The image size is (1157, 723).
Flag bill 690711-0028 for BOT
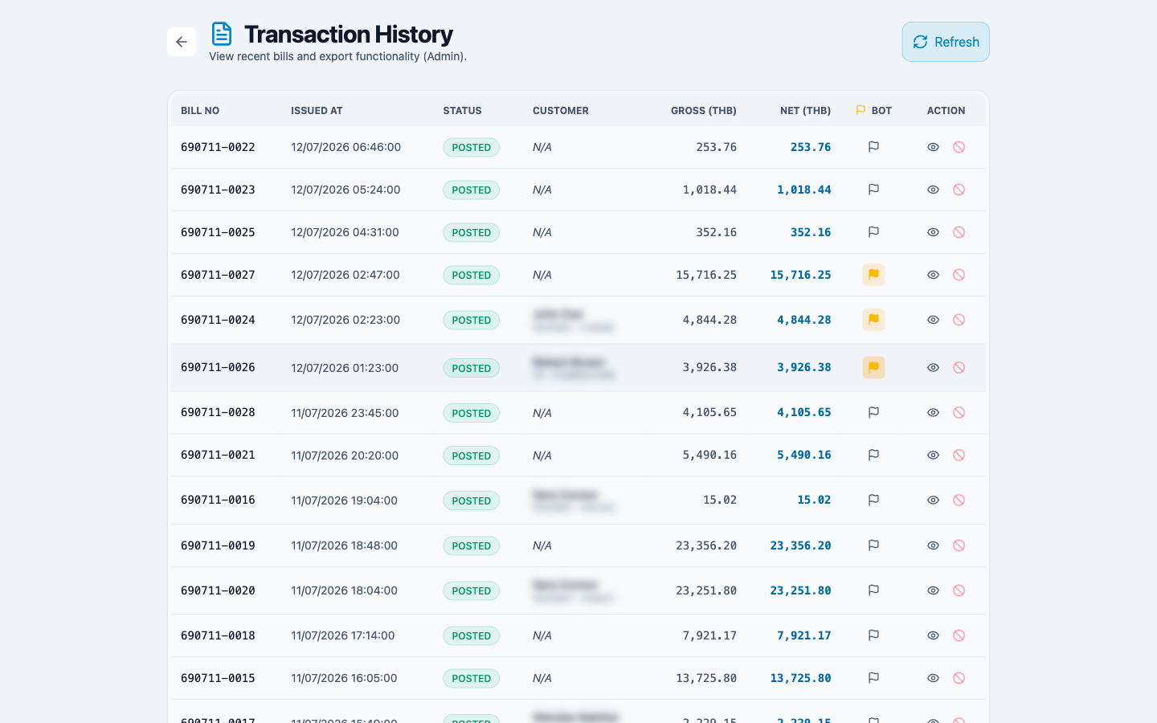tap(873, 412)
